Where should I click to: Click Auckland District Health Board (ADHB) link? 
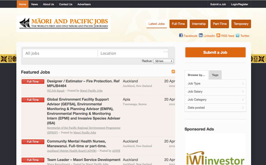tap(71, 151)
